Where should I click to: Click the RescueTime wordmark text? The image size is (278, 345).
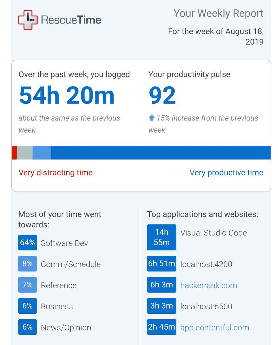click(71, 20)
